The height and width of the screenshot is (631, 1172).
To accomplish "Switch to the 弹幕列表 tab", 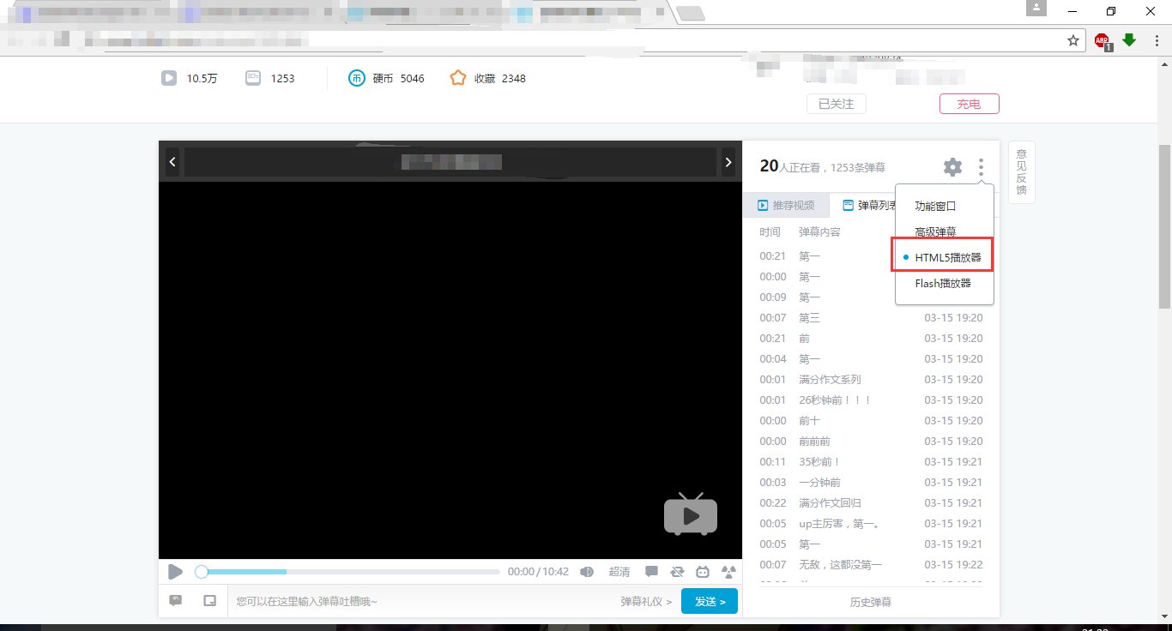I will 867,205.
